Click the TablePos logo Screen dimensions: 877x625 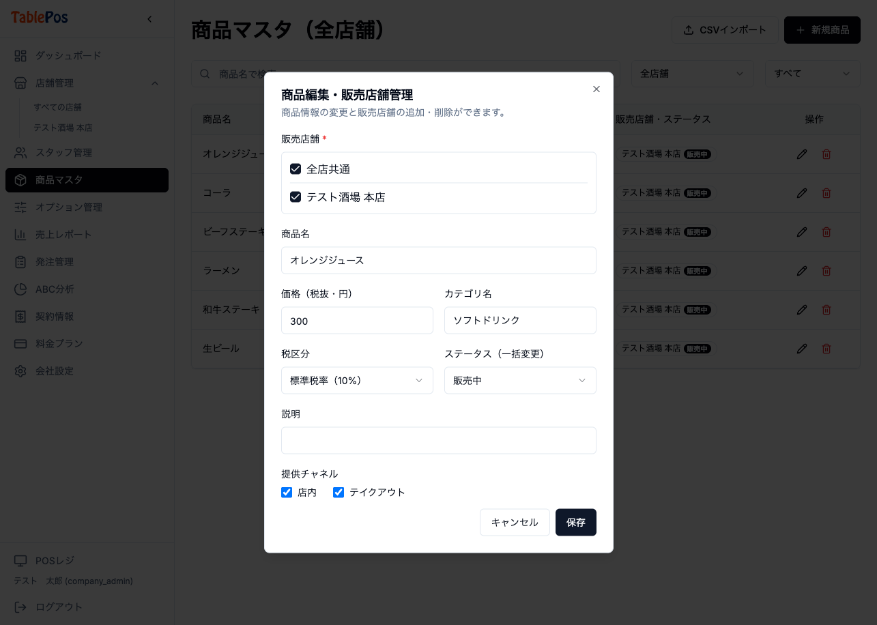click(x=40, y=18)
